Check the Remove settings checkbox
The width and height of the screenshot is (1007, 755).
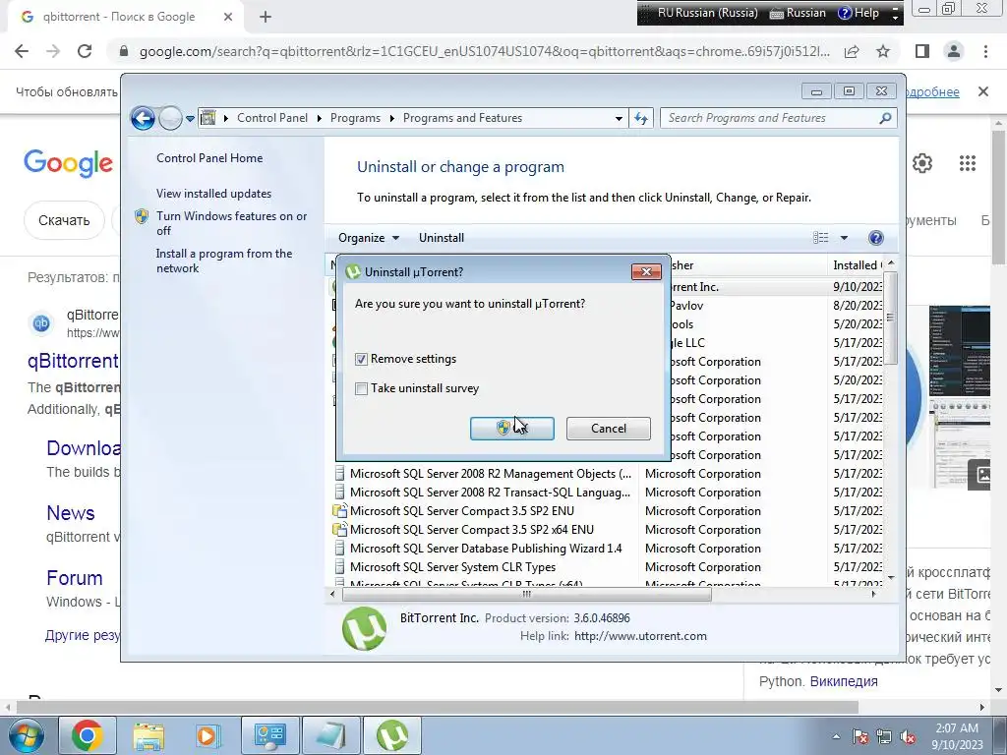[x=361, y=360]
